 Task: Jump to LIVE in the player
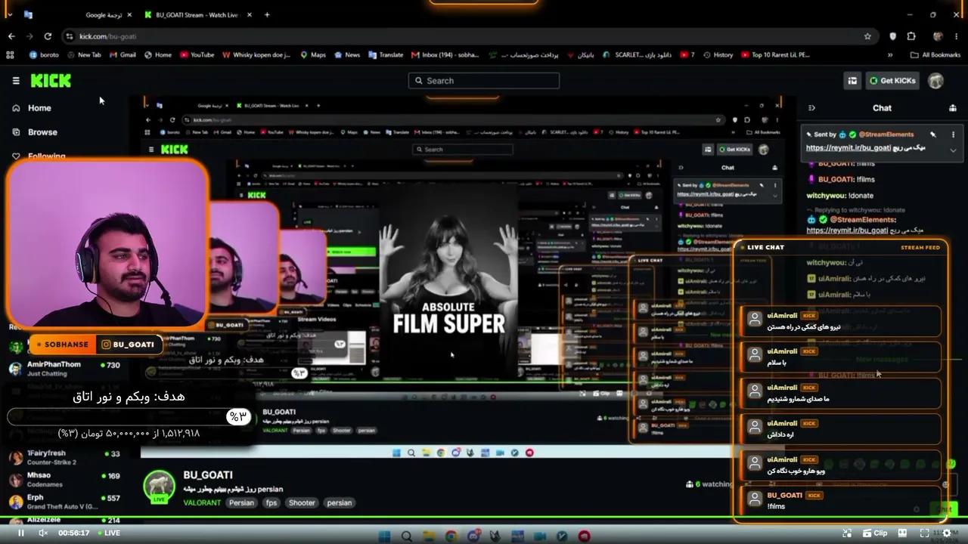click(109, 533)
